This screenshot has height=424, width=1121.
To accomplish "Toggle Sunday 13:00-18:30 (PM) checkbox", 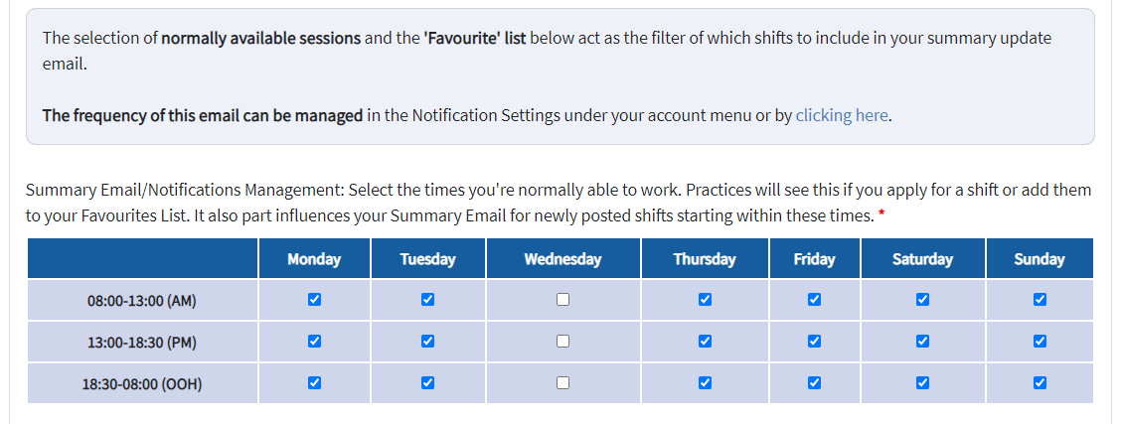I will click(x=1040, y=342).
